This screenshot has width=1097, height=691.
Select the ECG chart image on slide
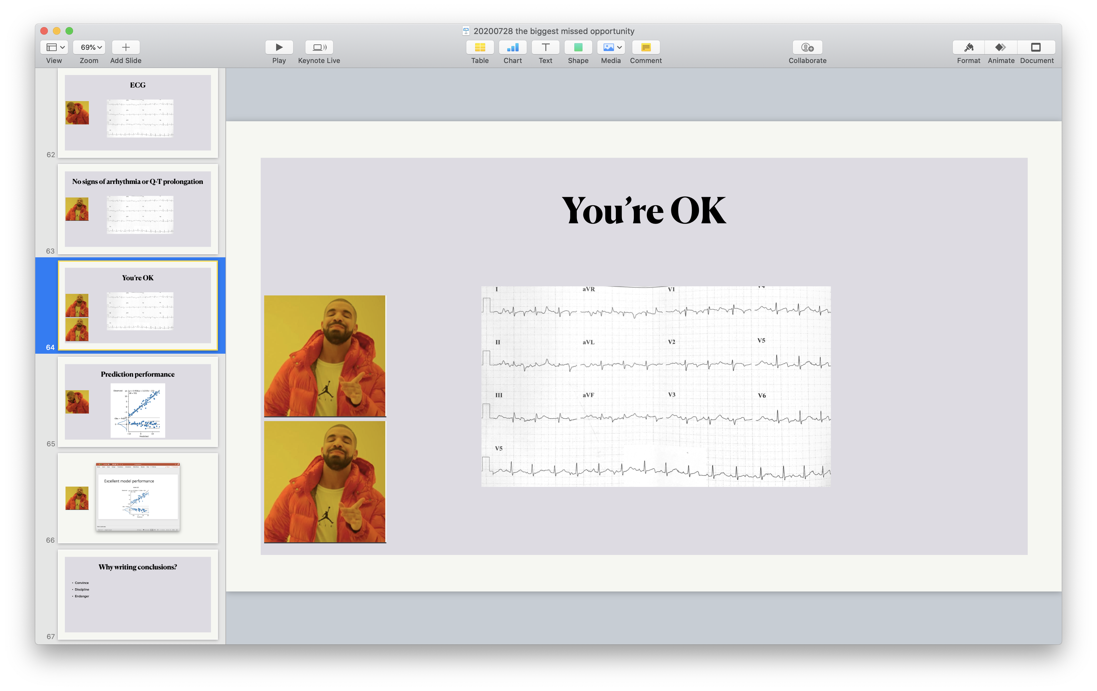tap(656, 386)
